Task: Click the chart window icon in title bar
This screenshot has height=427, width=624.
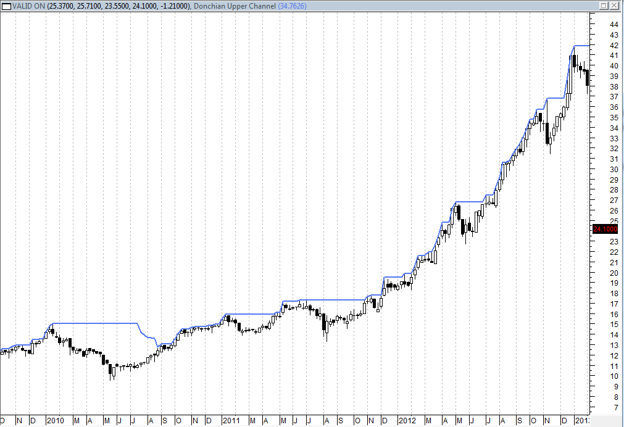Action: pos(7,6)
